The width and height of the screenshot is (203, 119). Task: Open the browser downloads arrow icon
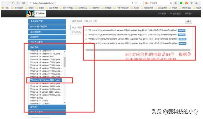[192, 3]
